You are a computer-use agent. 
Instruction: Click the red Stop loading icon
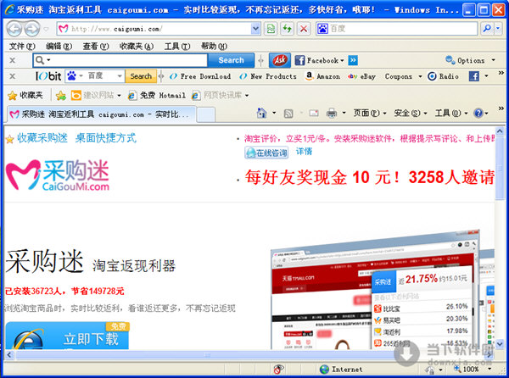(304, 29)
